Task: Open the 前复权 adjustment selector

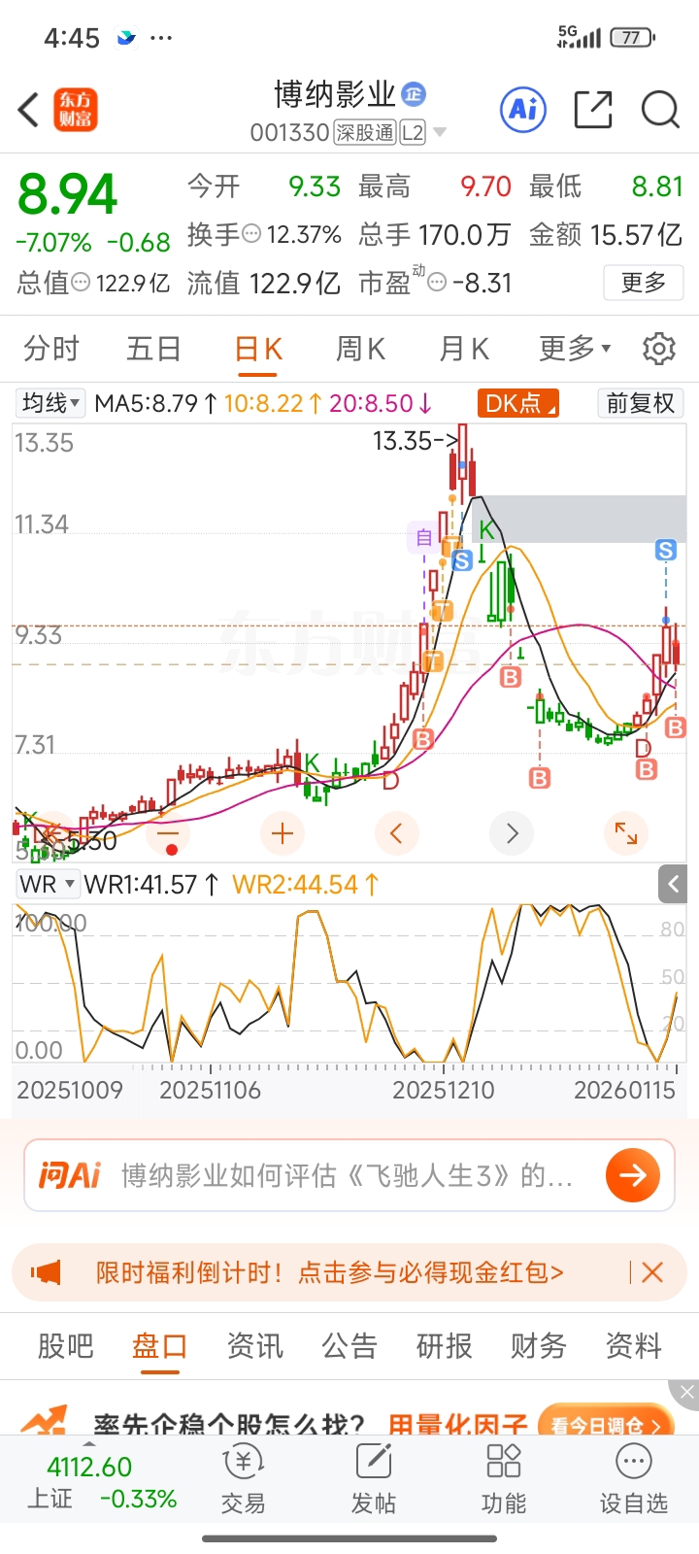Action: tap(640, 402)
